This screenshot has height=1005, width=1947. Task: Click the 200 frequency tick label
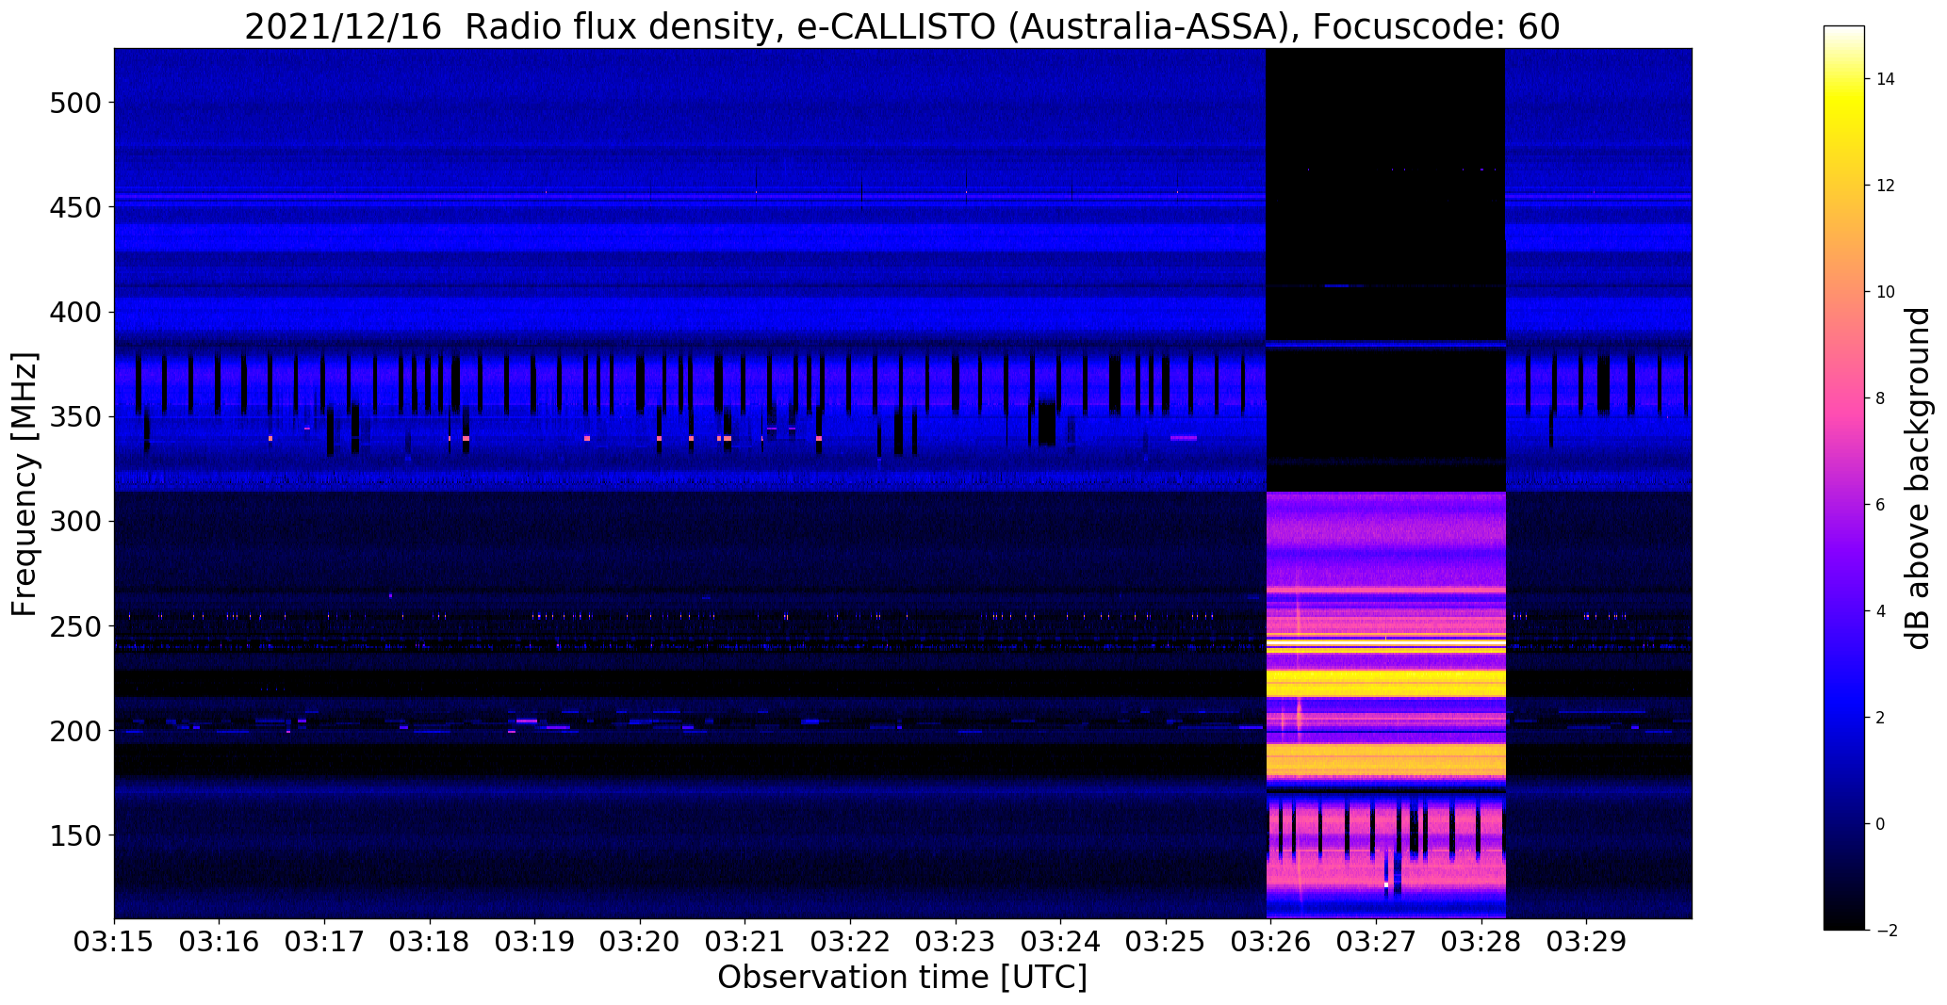tap(75, 730)
